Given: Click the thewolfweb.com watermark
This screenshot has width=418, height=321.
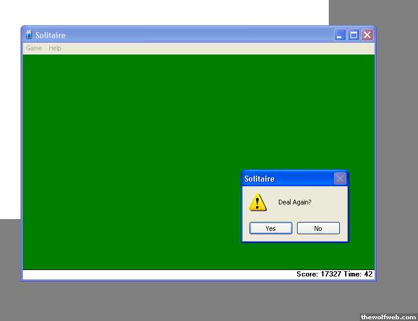Looking at the screenshot, I should coord(388,316).
